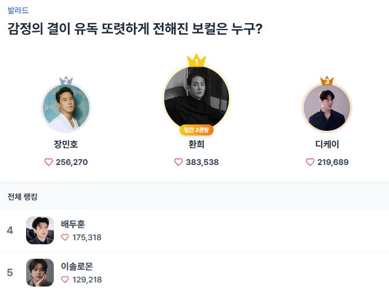
Task: Open 환희's first-place profile photo
Action: coord(197,97)
